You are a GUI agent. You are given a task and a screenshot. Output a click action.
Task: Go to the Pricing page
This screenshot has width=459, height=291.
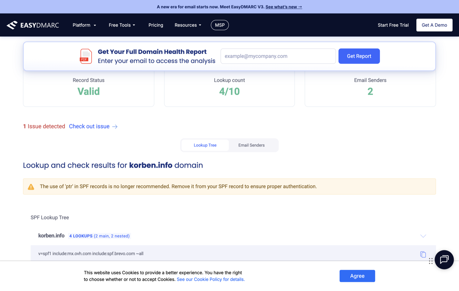pos(156,25)
